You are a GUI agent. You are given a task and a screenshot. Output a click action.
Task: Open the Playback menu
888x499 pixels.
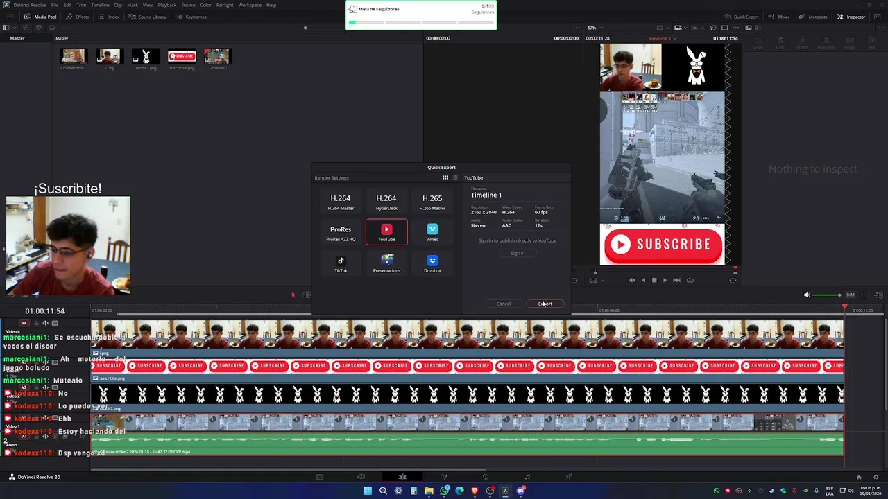point(167,5)
